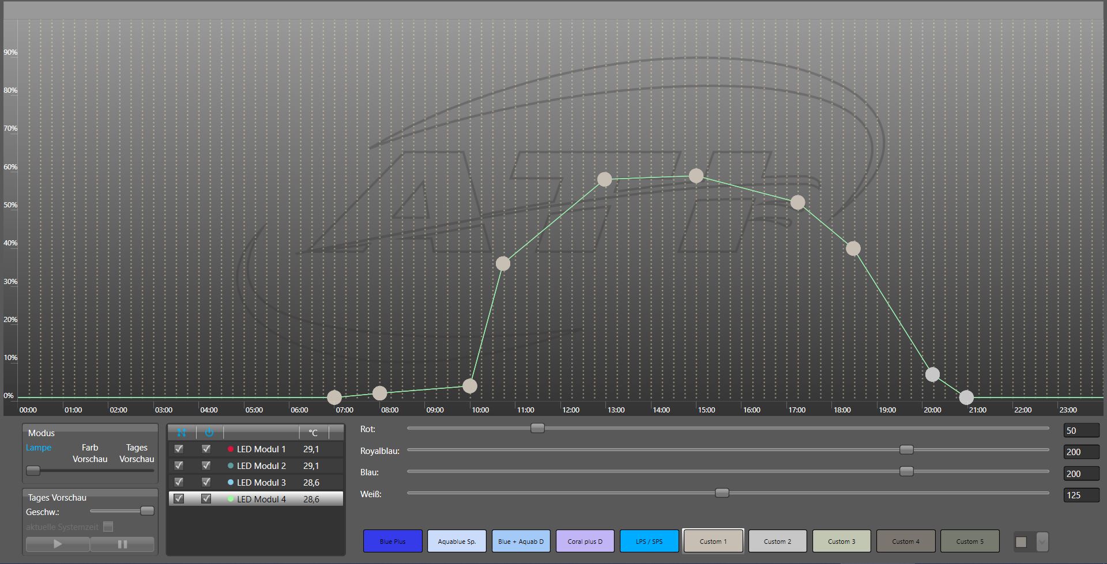Image resolution: width=1107 pixels, height=564 pixels.
Task: Toggle power checkbox for LED Modul 4
Action: (x=206, y=499)
